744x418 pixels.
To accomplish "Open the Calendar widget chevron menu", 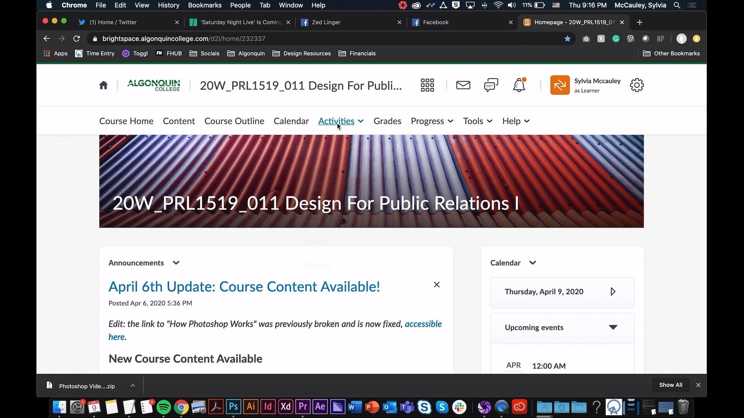I will (532, 263).
